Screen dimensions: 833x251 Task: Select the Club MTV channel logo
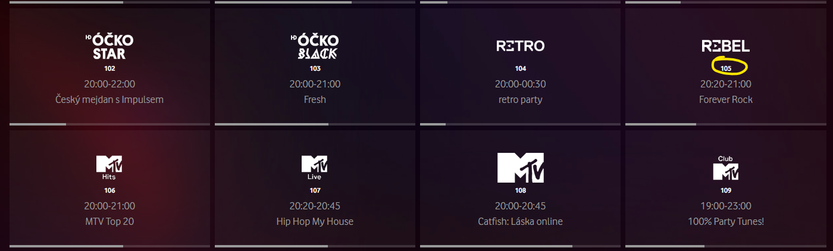(x=726, y=168)
